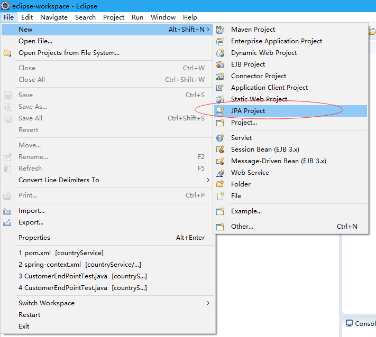Click the Eclipse logo in title bar
The image size is (376, 337).
pyautogui.click(x=5, y=6)
